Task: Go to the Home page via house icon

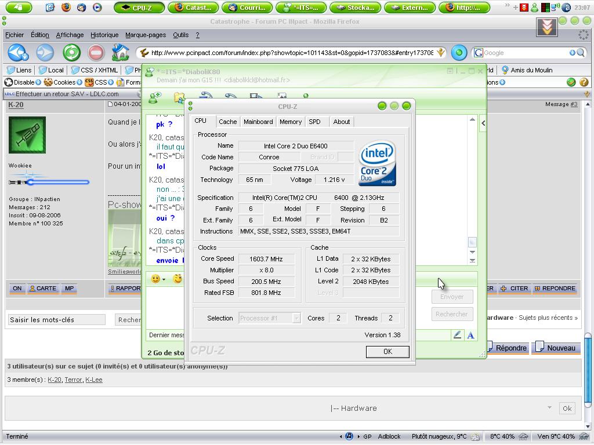Action: tap(121, 52)
